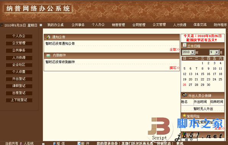Image resolution: width=228 pixels, height=145 pixels.
Task: Open 公文管理 in the top menu bar
Action: click(x=159, y=25)
